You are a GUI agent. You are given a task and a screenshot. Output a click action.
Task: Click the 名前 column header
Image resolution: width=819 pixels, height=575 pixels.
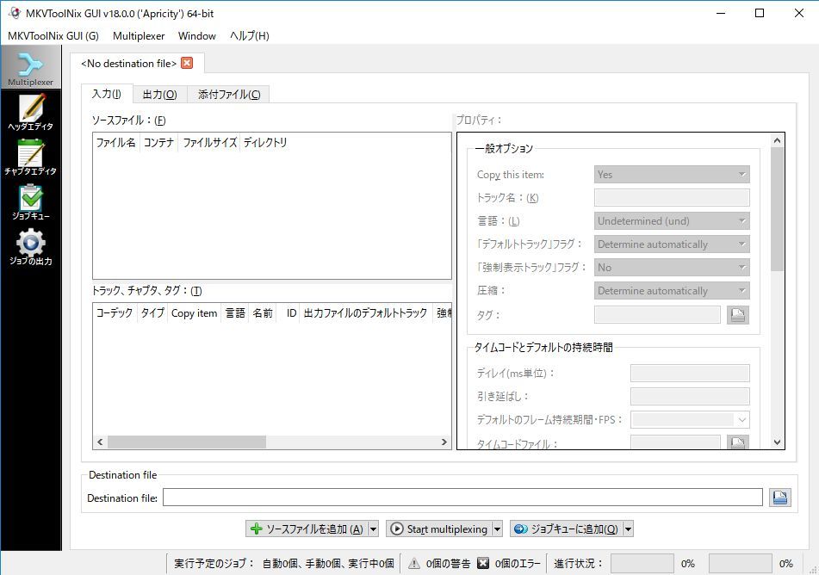[x=262, y=312]
